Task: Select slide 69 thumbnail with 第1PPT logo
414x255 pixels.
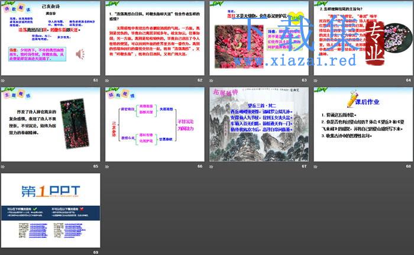Action: pos(50,211)
